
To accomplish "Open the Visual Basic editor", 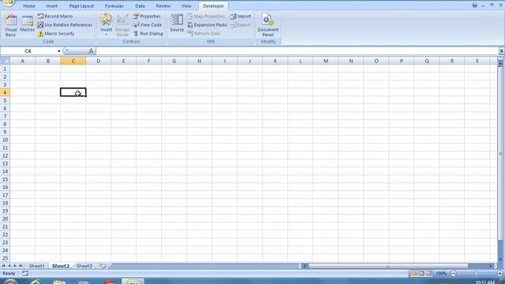I will (x=10, y=25).
